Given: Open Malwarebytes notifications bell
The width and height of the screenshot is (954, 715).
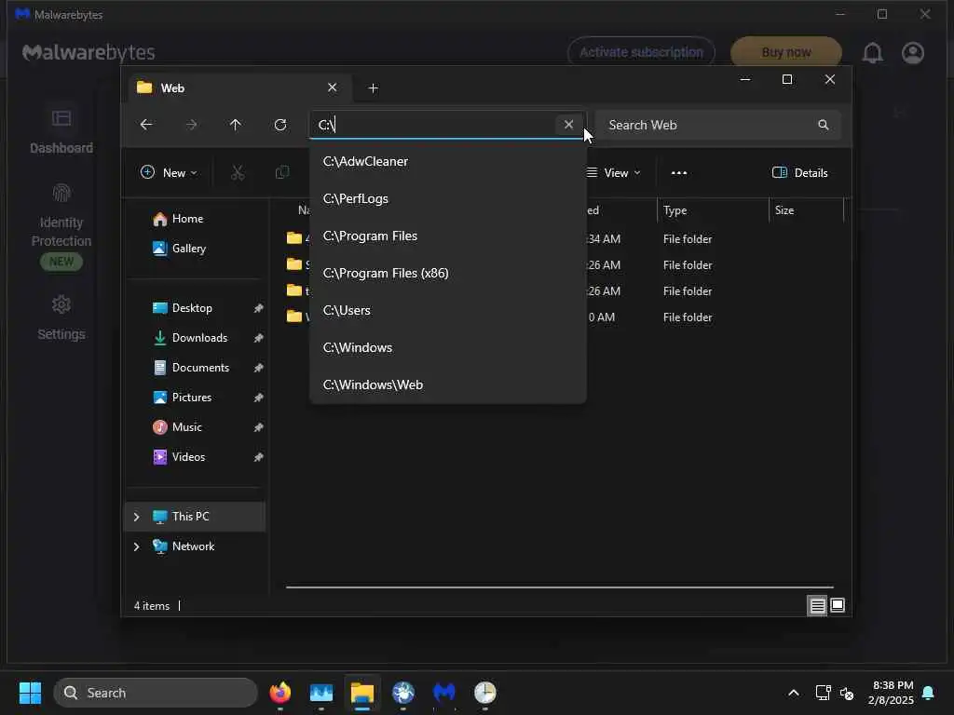Looking at the screenshot, I should pos(872,53).
